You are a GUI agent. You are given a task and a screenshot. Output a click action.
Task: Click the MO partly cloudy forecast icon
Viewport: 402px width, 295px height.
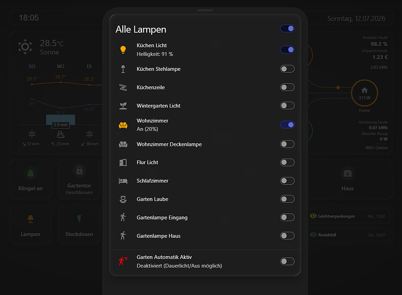pyautogui.click(x=61, y=134)
